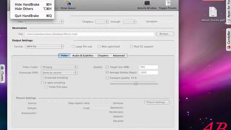Image resolution: width=231 pixels, height=130 pixels.
Task: Click the Target size 700 field
Action: point(148,67)
